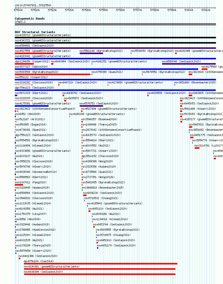Viewport: 223px width, 284px height.
Task: Select the red esv1007011 variant bar
Action: pyautogui.click(x=19, y=185)
